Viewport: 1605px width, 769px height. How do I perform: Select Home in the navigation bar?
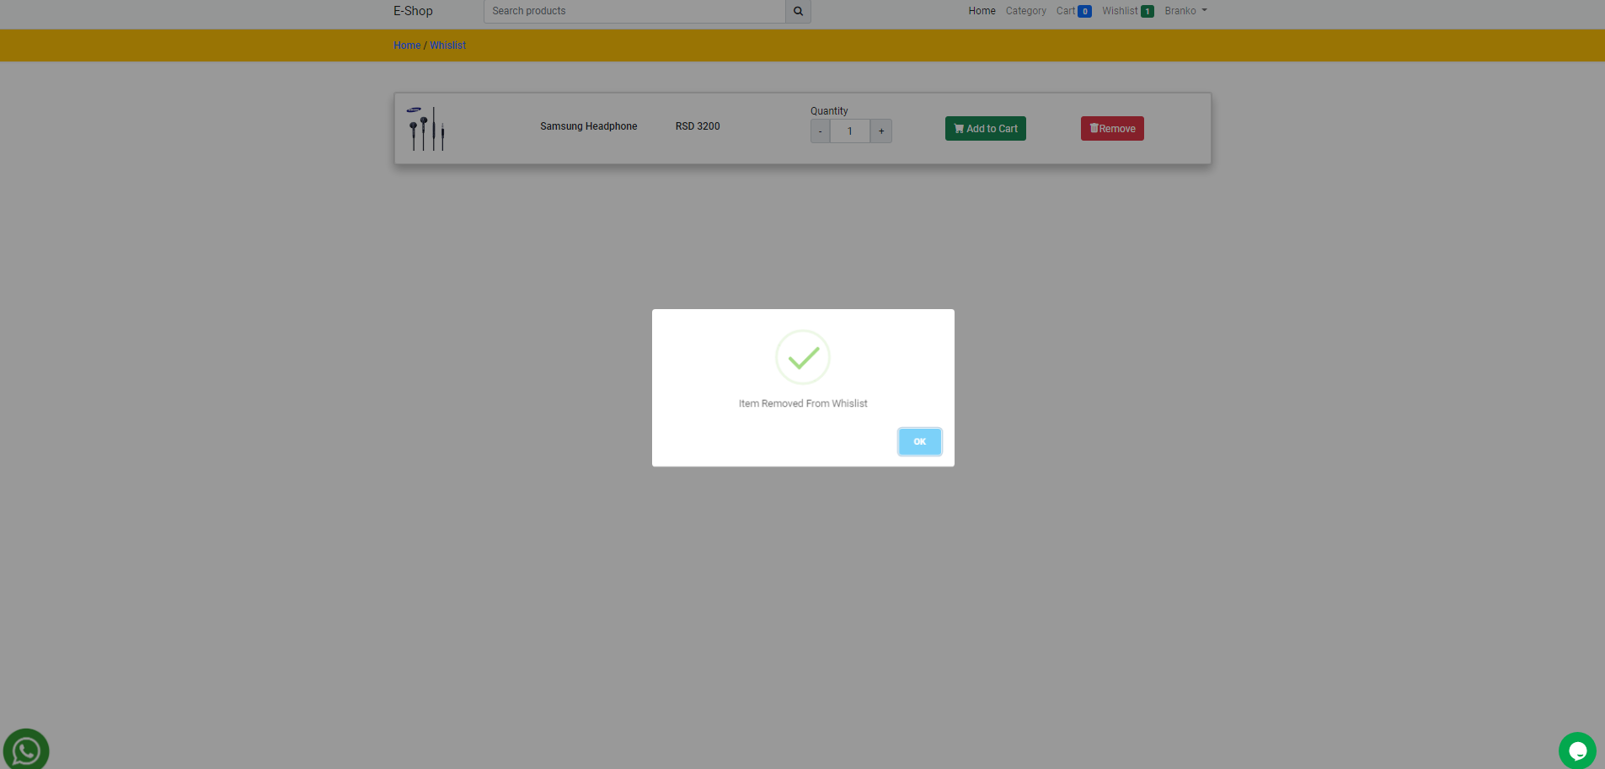point(981,10)
